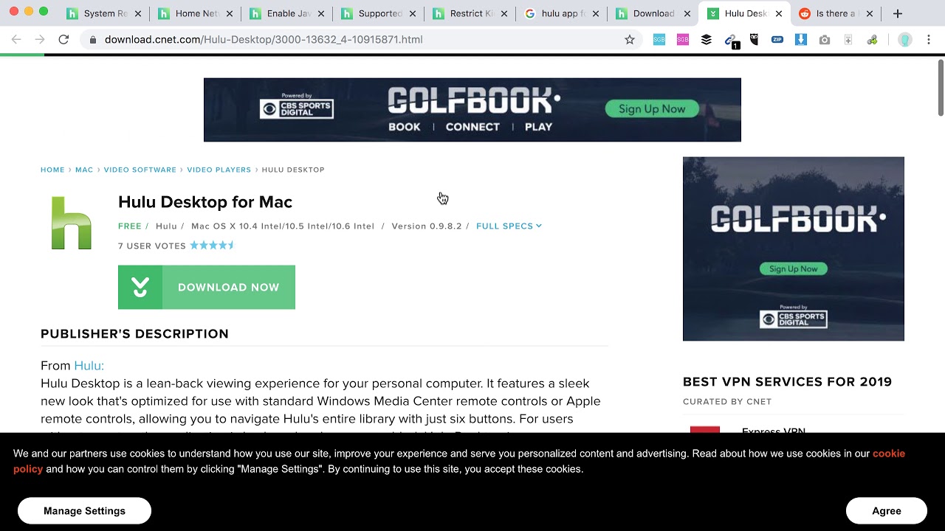Click the star rating for user votes

(213, 246)
